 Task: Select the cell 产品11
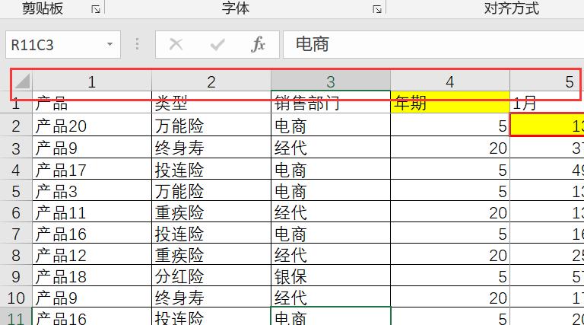(x=92, y=212)
